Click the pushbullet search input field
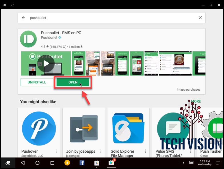This screenshot has height=169, width=224. coord(111,18)
